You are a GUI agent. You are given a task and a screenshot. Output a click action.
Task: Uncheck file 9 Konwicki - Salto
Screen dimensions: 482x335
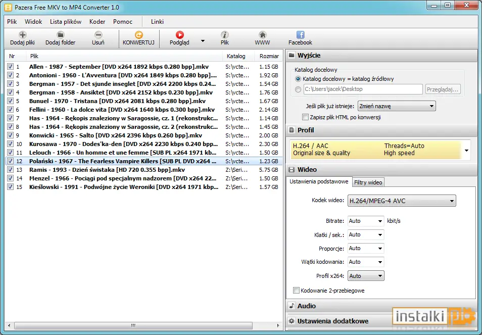pos(11,135)
